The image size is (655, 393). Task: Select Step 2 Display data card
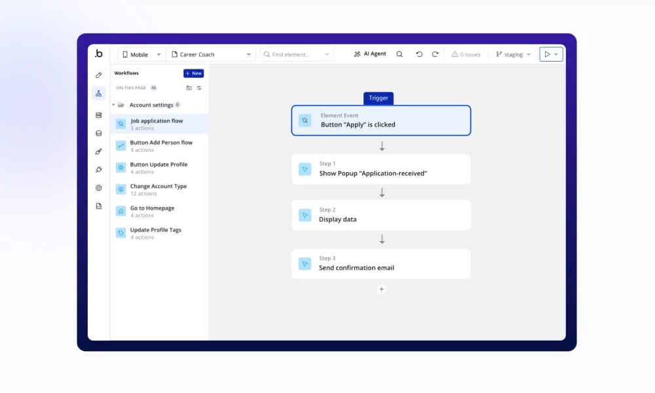pos(381,215)
